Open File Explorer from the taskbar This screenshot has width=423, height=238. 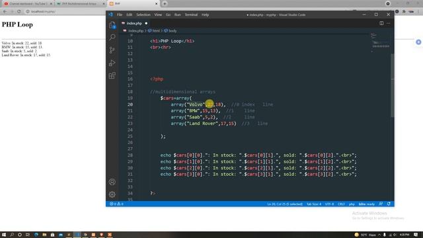coord(44,235)
